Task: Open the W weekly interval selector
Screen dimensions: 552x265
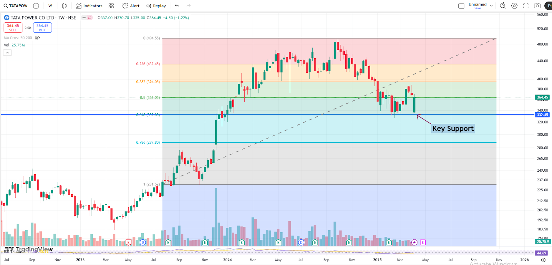Action: (x=50, y=6)
